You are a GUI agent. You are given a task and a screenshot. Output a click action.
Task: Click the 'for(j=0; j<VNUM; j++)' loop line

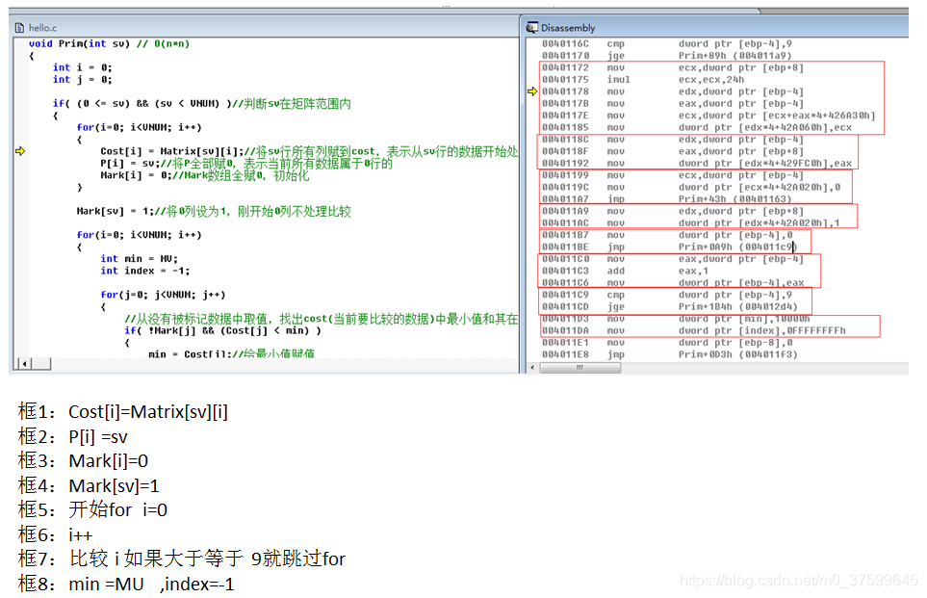click(163, 295)
